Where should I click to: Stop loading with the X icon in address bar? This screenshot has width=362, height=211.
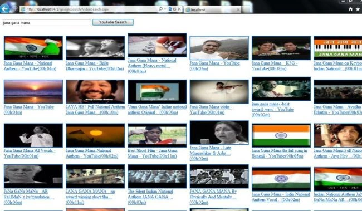tap(179, 9)
